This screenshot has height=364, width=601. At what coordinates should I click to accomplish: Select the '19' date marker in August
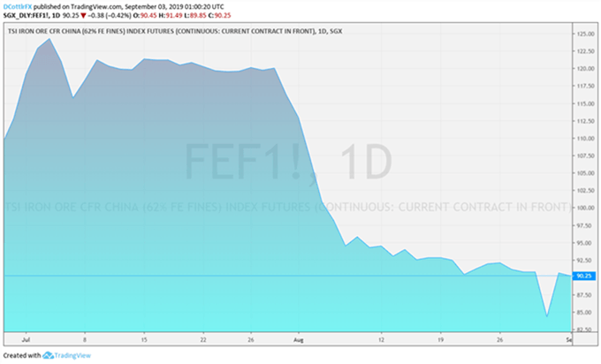click(x=440, y=340)
